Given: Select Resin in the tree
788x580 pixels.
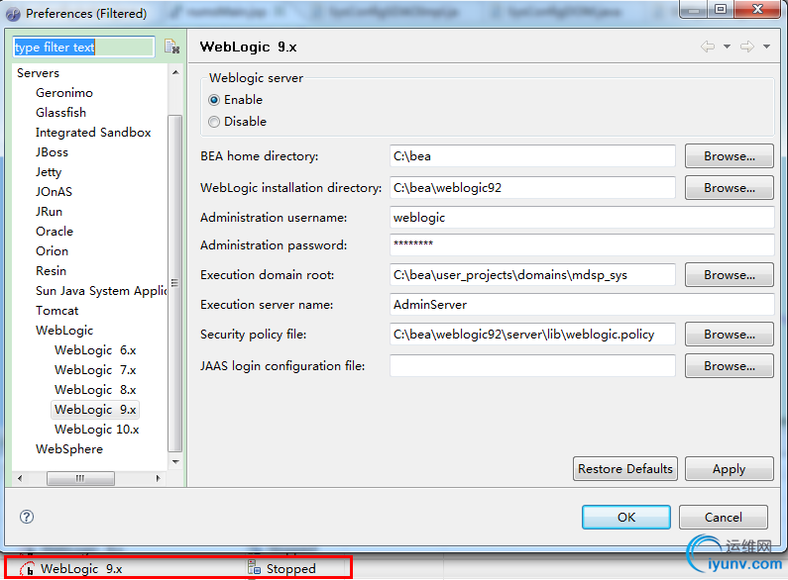Looking at the screenshot, I should (51, 271).
